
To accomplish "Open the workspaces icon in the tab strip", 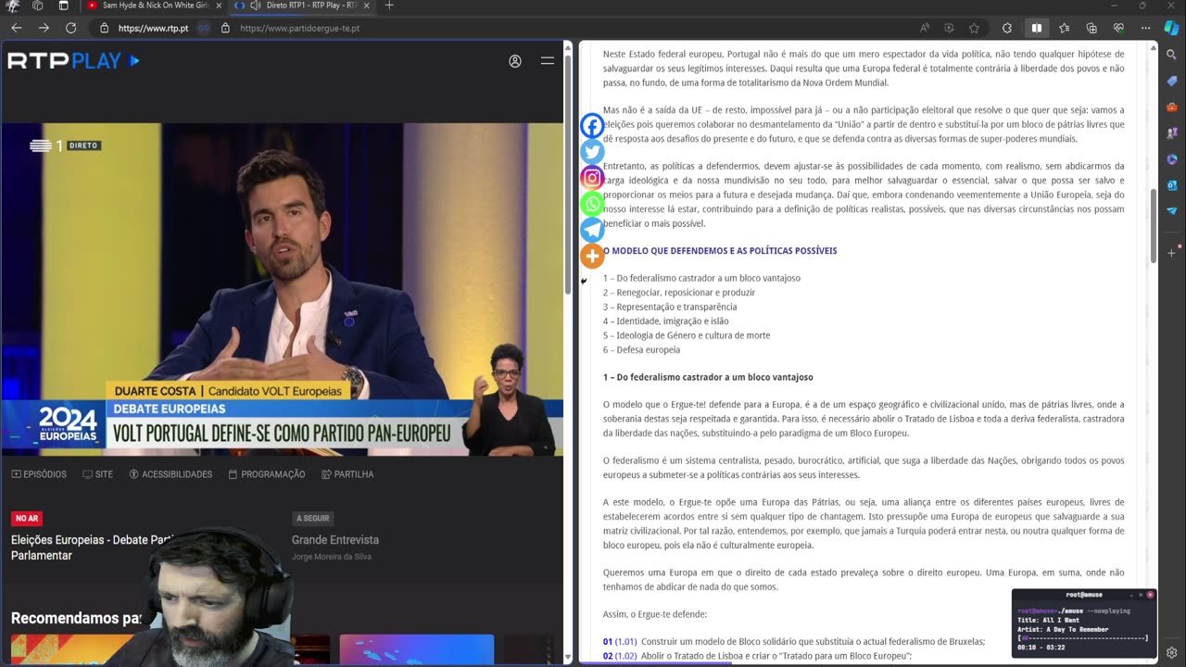I will [x=38, y=6].
